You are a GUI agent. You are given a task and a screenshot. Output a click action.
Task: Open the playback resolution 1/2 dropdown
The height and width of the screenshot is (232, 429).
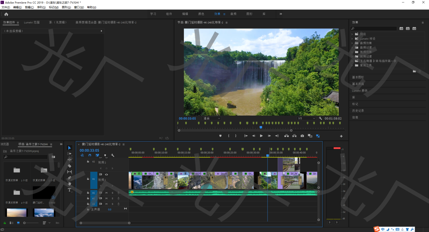pos(306,118)
